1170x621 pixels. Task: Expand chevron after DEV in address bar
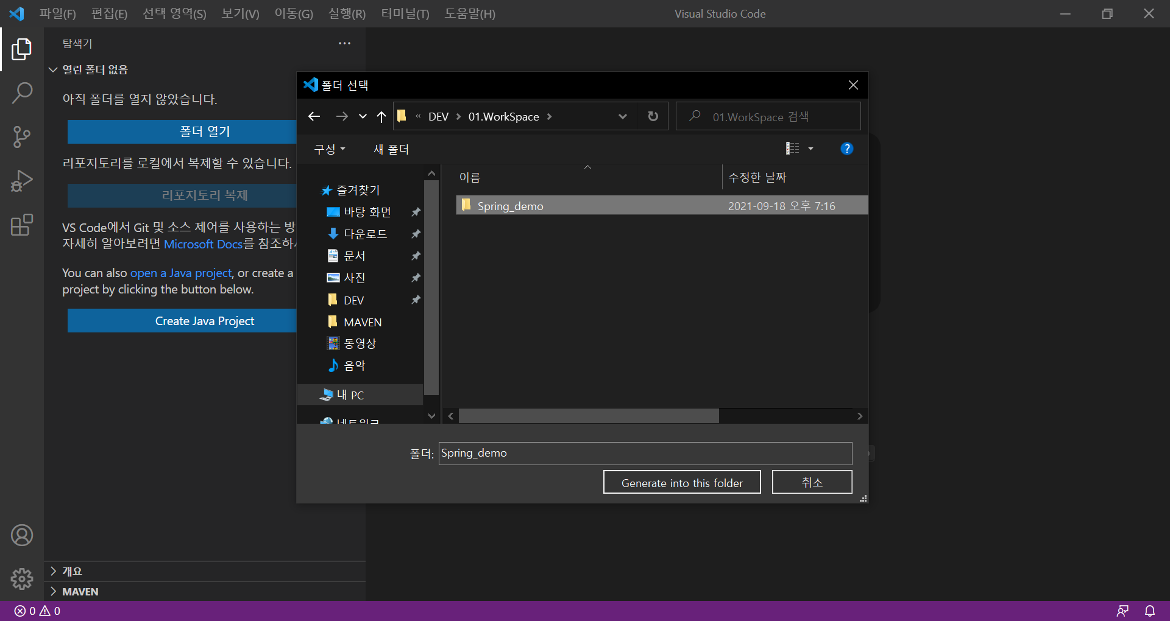pos(458,116)
